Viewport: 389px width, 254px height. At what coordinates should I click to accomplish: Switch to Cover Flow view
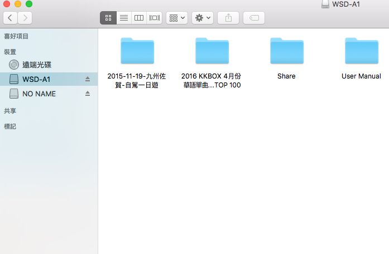coord(154,18)
